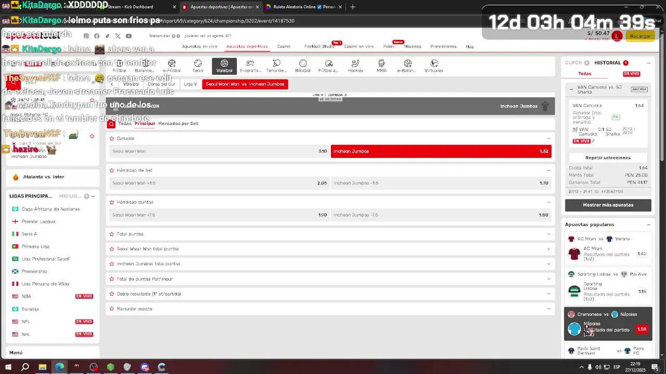Open the e-Fútbol sport category
666x374 pixels.
tap(172, 66)
